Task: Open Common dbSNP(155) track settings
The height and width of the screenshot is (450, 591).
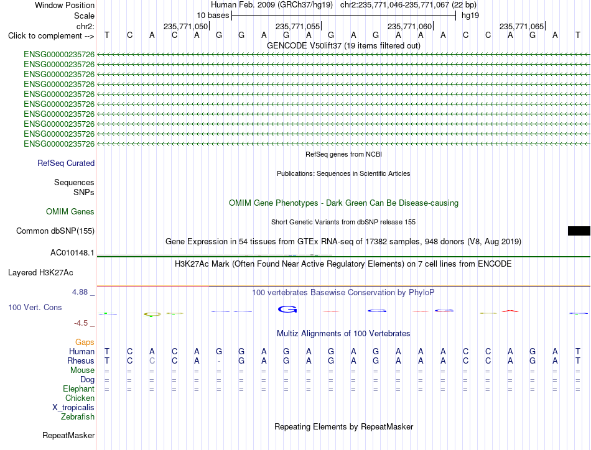Action: tap(55, 231)
